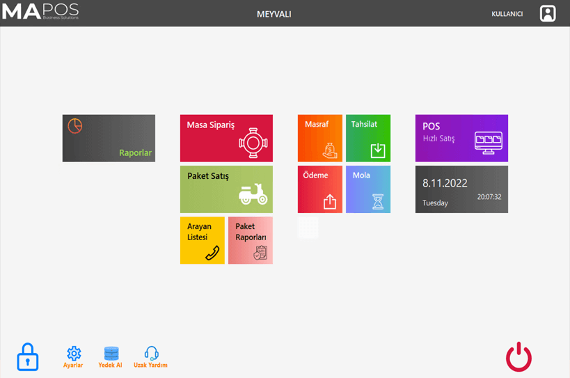570x378 pixels.
Task: Open the Paket Raporları tile
Action: click(x=250, y=240)
